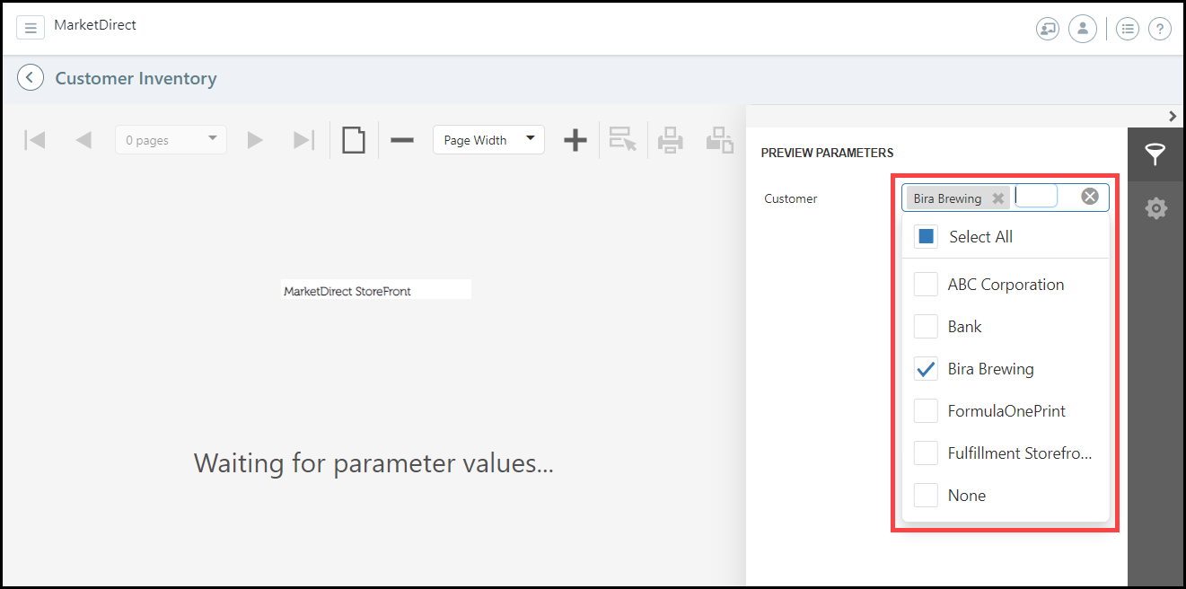Open the hamburger navigation menu
This screenshot has height=589, width=1186.
click(31, 28)
